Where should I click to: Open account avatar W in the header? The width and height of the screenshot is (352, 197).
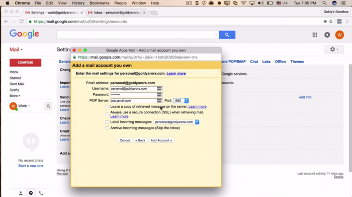tap(339, 35)
